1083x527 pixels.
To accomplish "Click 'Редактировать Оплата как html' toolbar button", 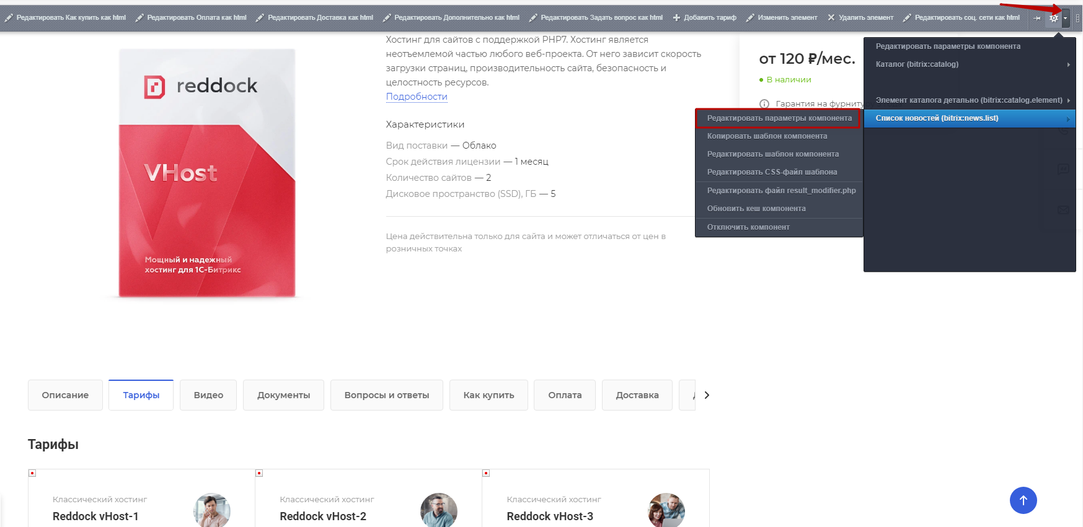I will (x=191, y=18).
